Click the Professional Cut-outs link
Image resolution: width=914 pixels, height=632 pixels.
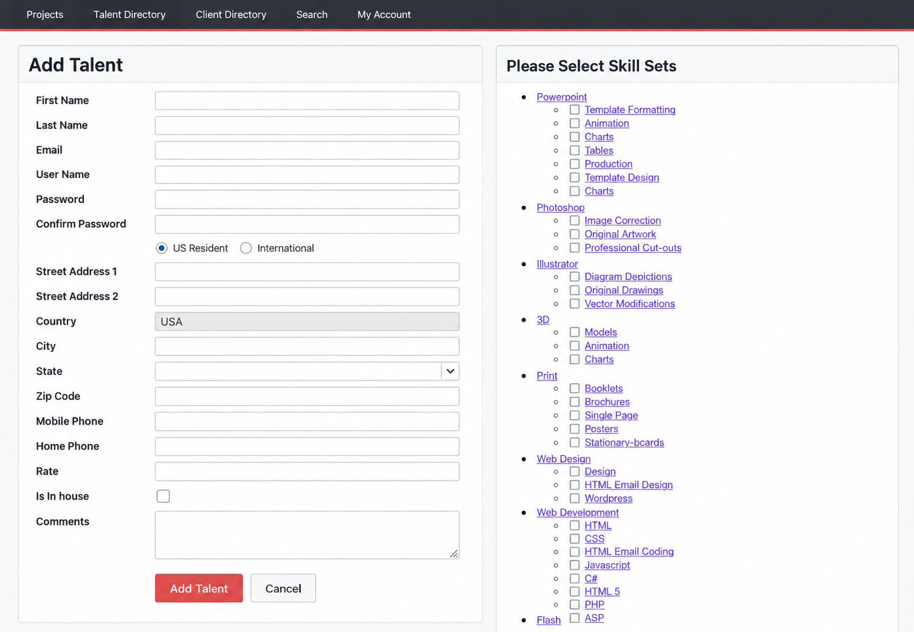[x=633, y=248]
